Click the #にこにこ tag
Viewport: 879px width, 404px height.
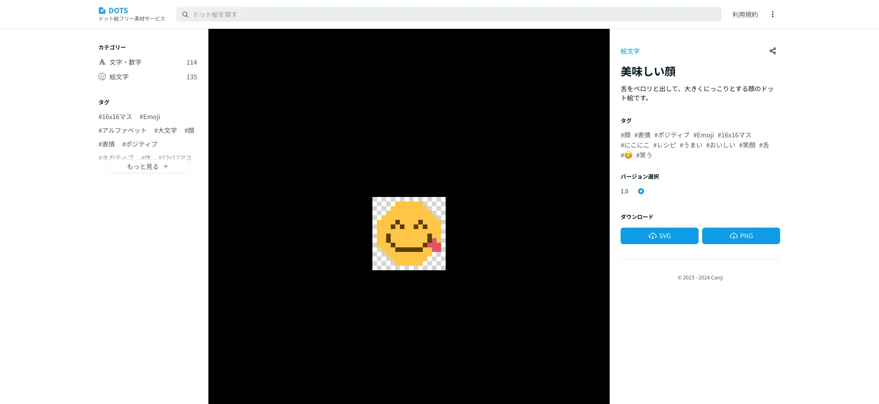coord(635,145)
